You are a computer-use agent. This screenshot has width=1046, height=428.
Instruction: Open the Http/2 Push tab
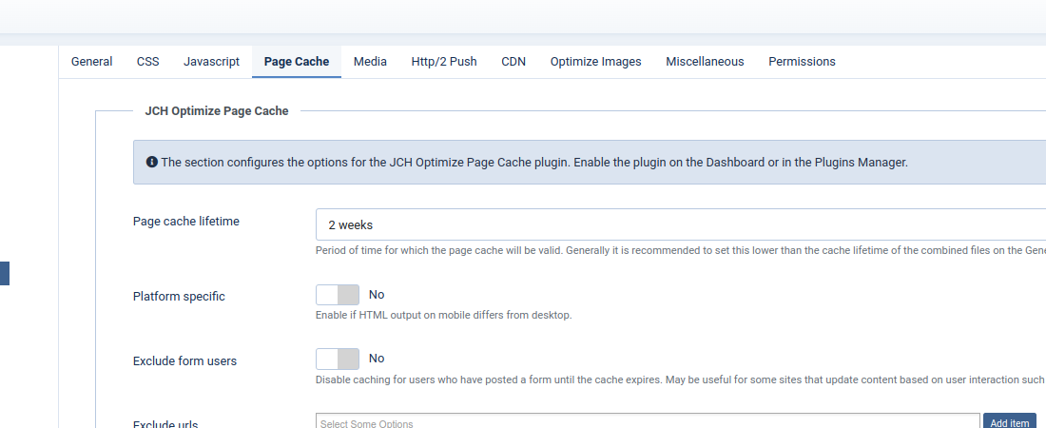pyautogui.click(x=444, y=62)
